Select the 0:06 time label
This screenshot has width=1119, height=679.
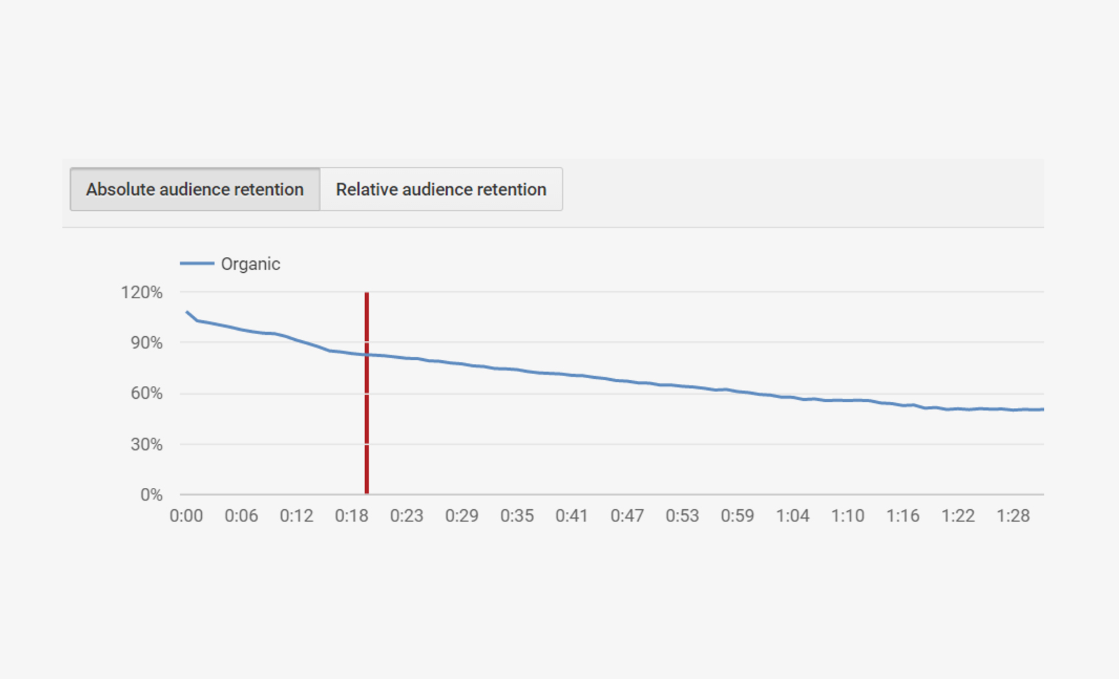coord(242,515)
